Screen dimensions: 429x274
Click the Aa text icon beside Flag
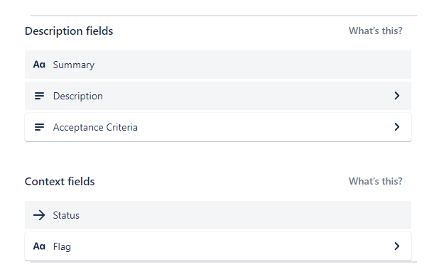click(x=39, y=246)
